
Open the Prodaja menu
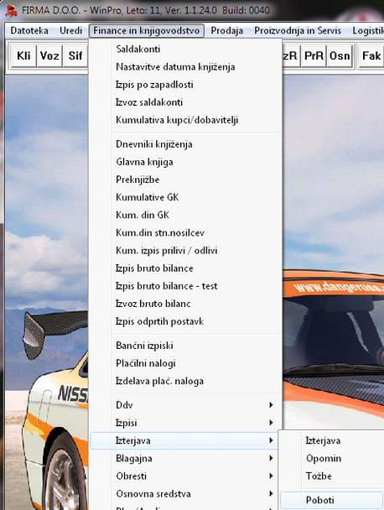click(226, 30)
